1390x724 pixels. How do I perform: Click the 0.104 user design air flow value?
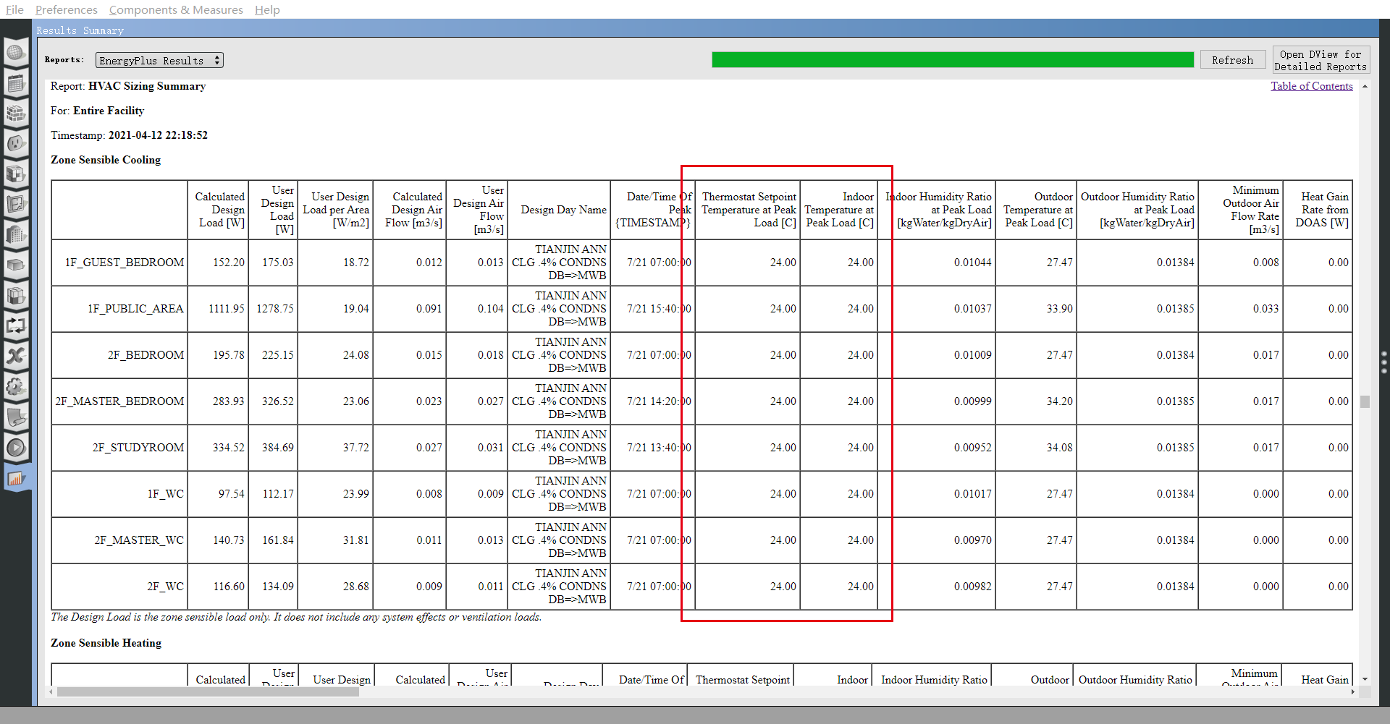coord(490,309)
